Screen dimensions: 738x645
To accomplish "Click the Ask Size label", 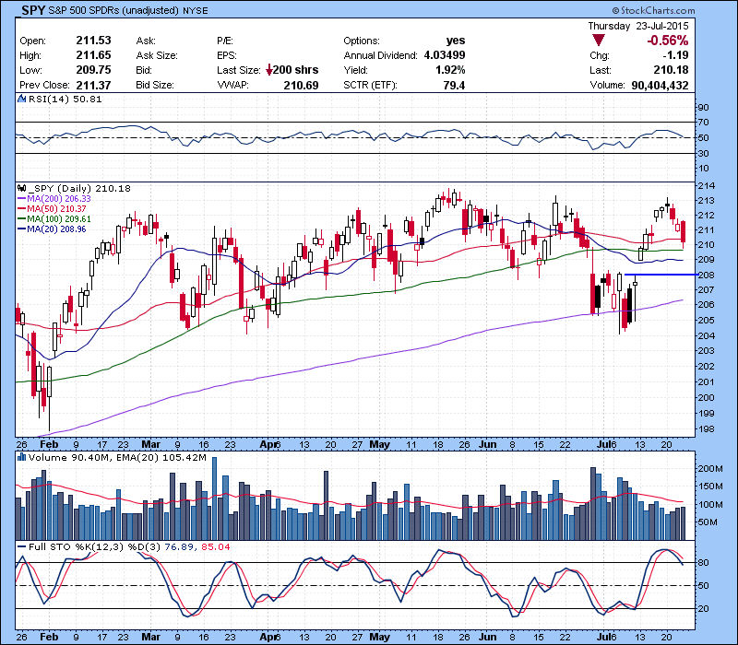I will (157, 55).
